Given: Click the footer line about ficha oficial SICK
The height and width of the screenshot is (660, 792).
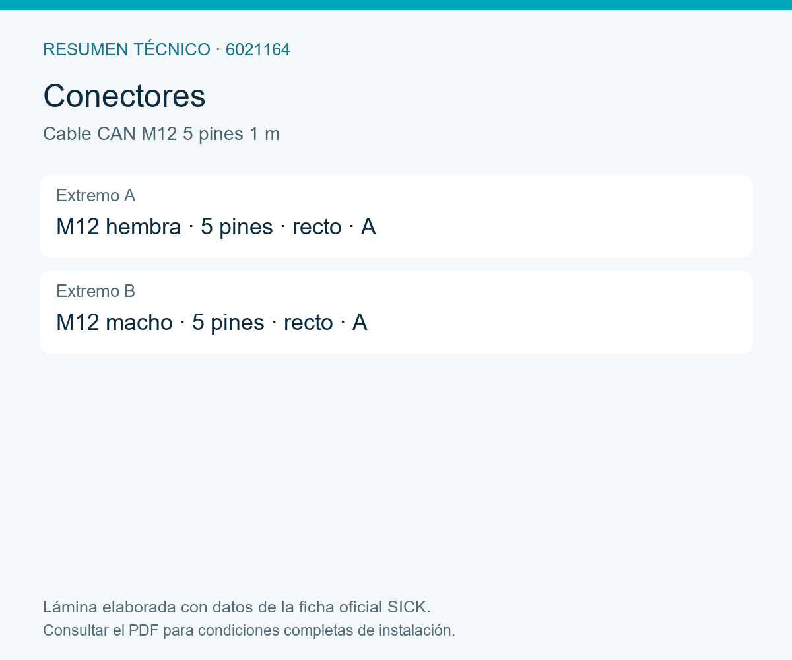Looking at the screenshot, I should [x=237, y=607].
